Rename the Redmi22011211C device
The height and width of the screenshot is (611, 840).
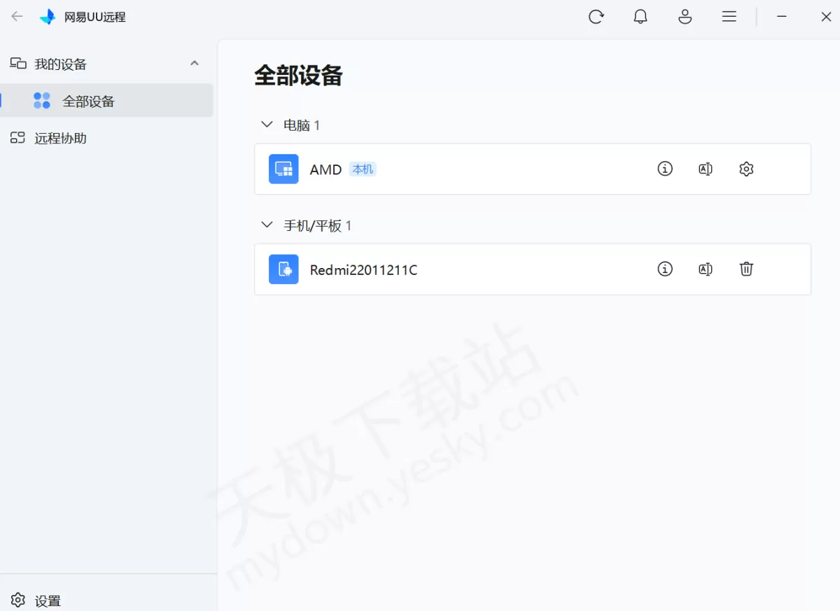tap(706, 269)
